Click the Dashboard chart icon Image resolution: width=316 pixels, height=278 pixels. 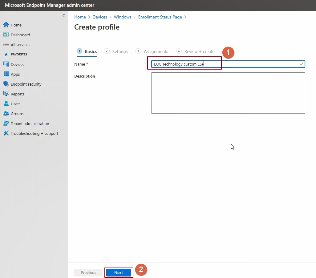[6, 35]
